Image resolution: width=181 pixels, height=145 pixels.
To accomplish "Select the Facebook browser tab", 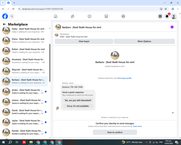I will click(8, 3).
